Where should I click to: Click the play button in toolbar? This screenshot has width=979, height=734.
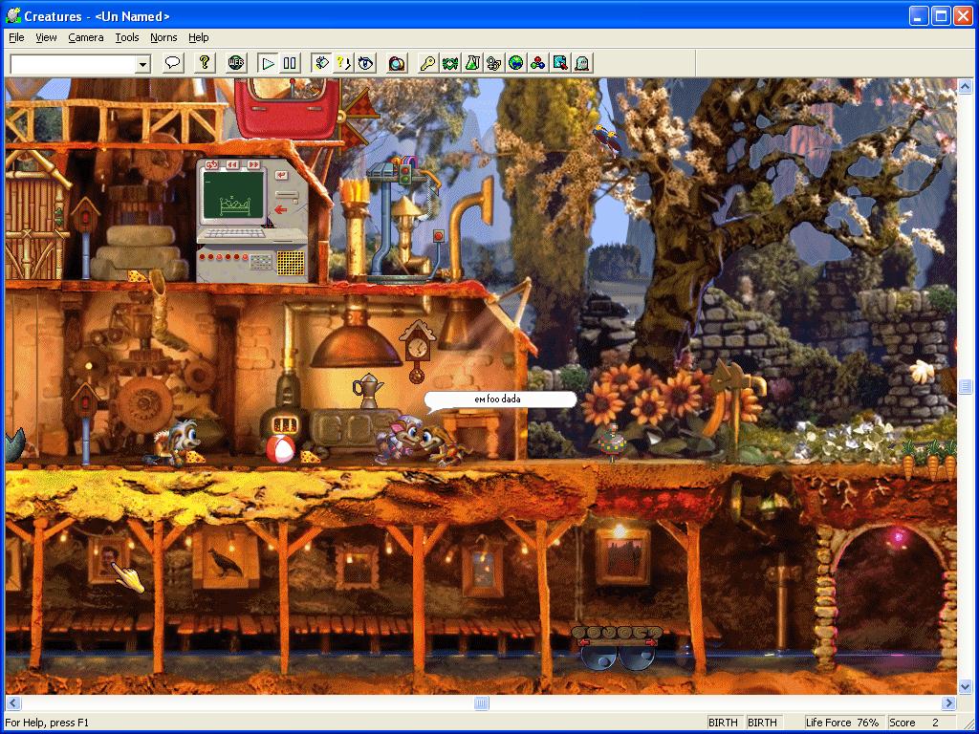point(268,63)
